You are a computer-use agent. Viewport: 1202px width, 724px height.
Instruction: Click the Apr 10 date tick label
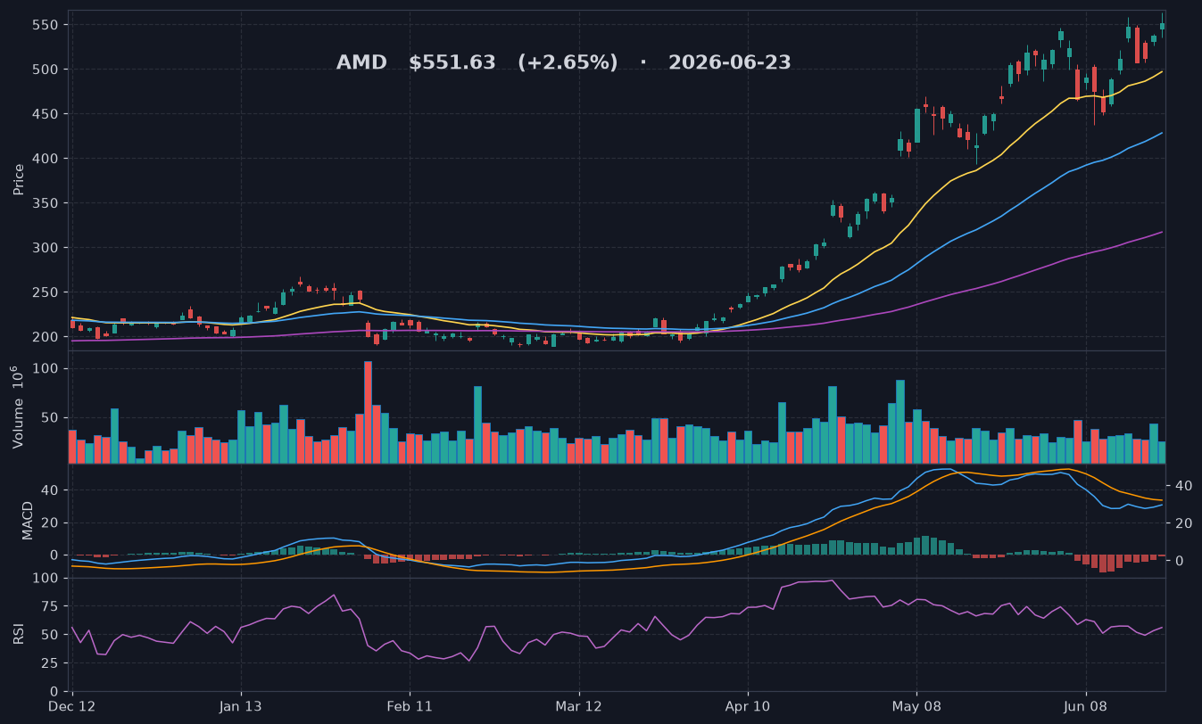coord(748,705)
